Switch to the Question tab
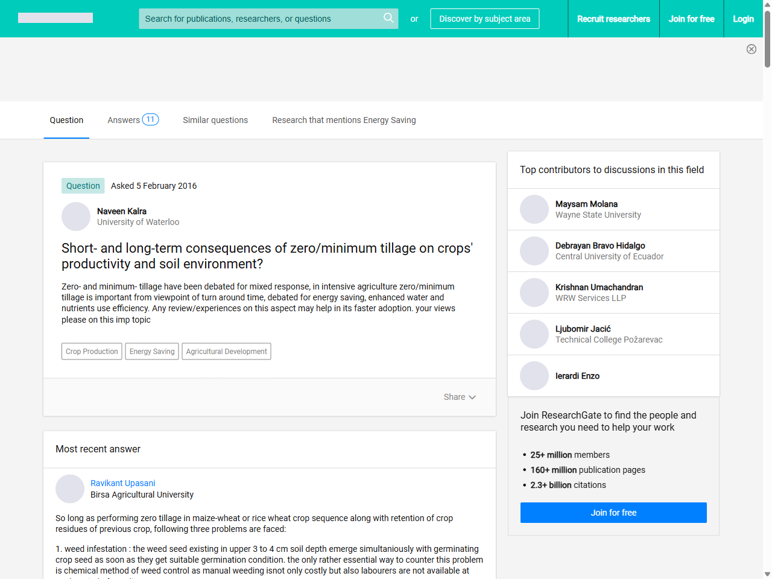The image size is (772, 579). click(66, 120)
